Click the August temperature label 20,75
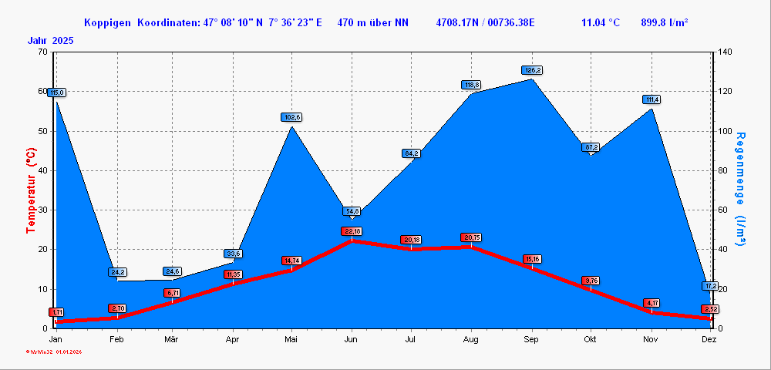 [472, 237]
